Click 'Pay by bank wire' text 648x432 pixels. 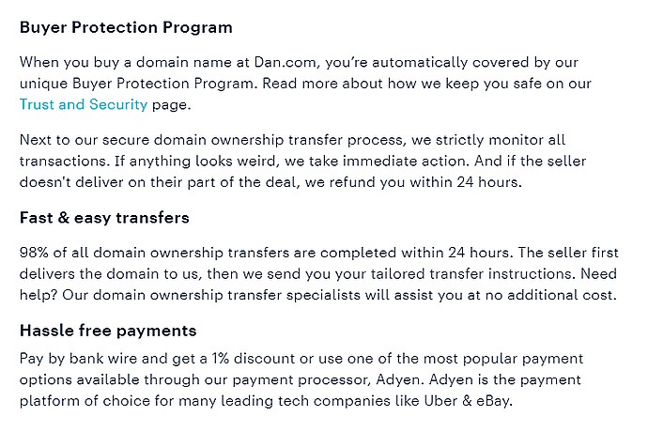(78, 359)
